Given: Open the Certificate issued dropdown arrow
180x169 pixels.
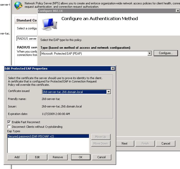Looking at the screenshot, I should pyautogui.click(x=109, y=92).
